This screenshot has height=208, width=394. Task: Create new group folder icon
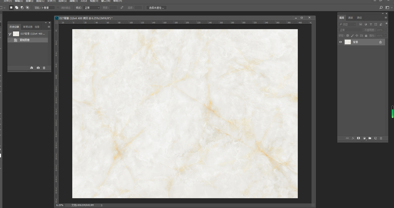tap(370, 138)
